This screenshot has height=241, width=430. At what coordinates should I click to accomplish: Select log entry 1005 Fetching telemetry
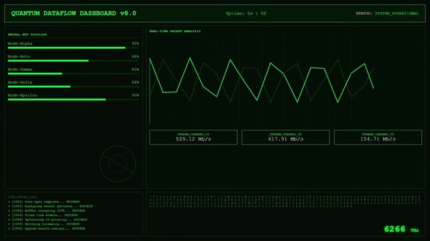(44, 224)
